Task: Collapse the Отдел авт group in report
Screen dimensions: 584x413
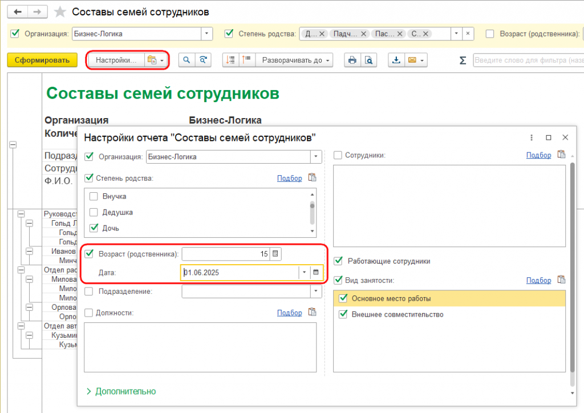Action: (21, 326)
